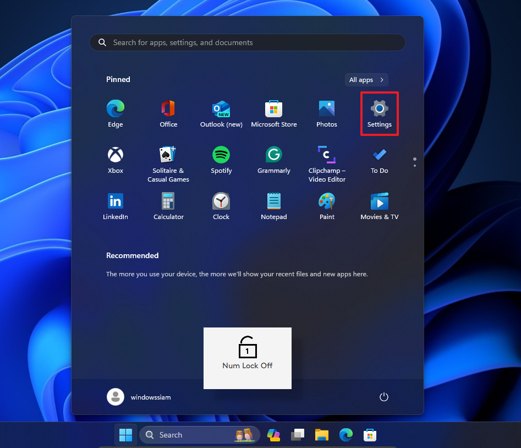Image resolution: width=521 pixels, height=448 pixels.
Task: Go to next page of pinned apps
Action: [x=415, y=166]
